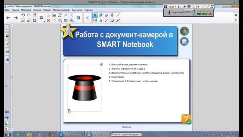Select the Line tool
Image resolution: width=243 pixels, height=137 pixels.
coord(106,20)
